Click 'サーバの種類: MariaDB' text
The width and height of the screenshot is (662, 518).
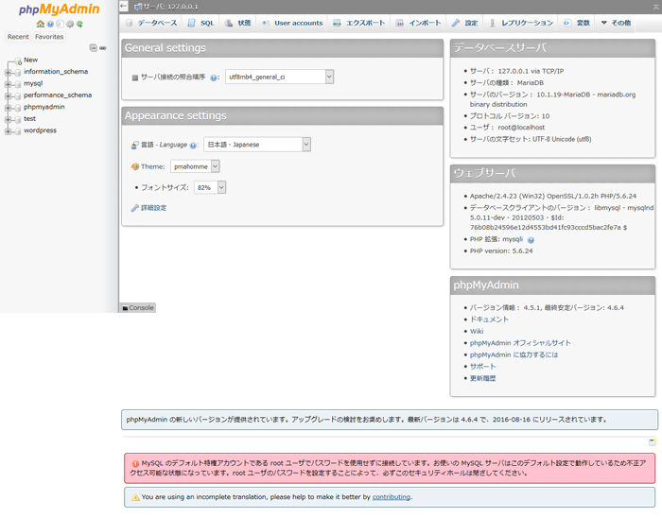[507, 82]
